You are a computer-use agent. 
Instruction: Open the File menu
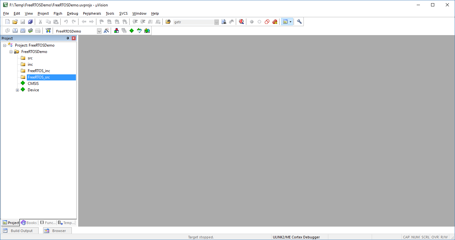tap(6, 13)
